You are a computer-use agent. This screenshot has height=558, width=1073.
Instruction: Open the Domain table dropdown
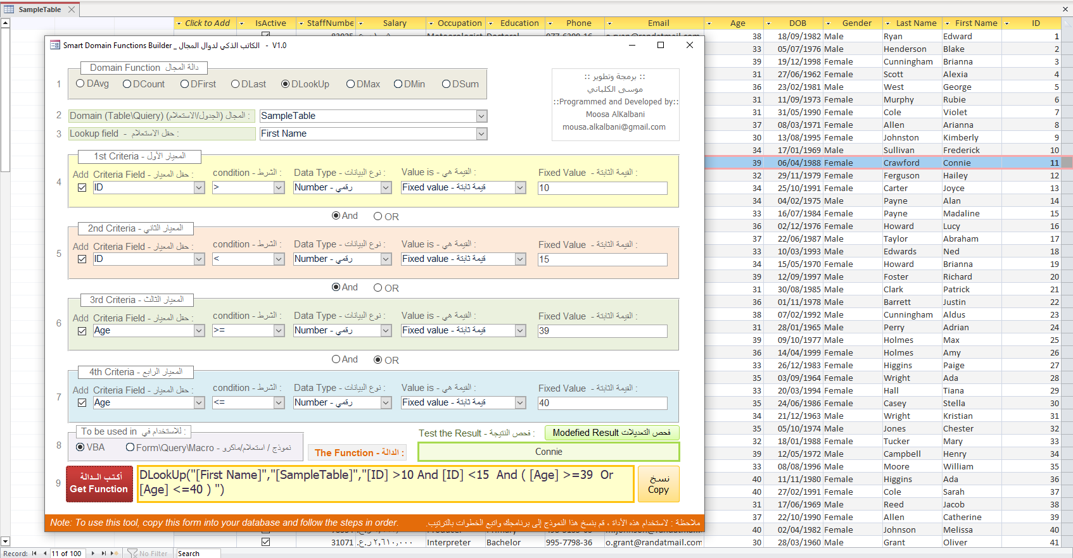pyautogui.click(x=481, y=116)
